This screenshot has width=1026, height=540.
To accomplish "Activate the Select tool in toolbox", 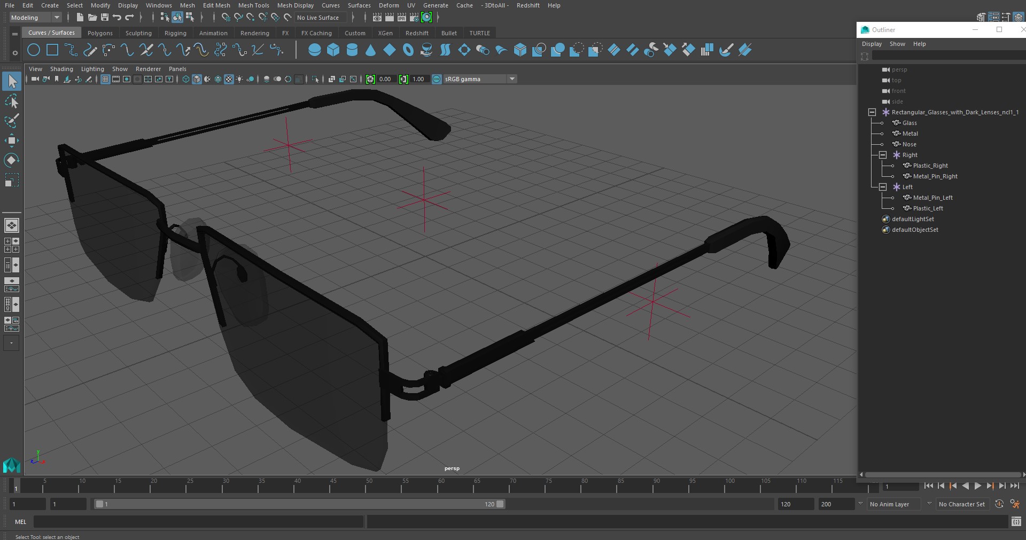I will point(11,81).
